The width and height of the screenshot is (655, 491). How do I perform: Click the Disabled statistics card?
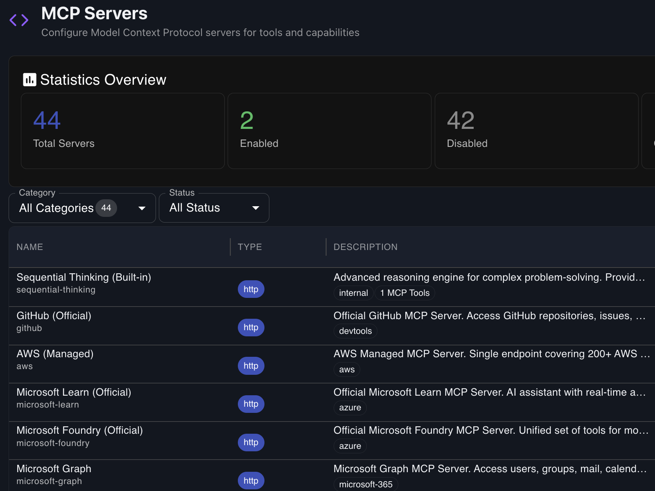coord(536,131)
